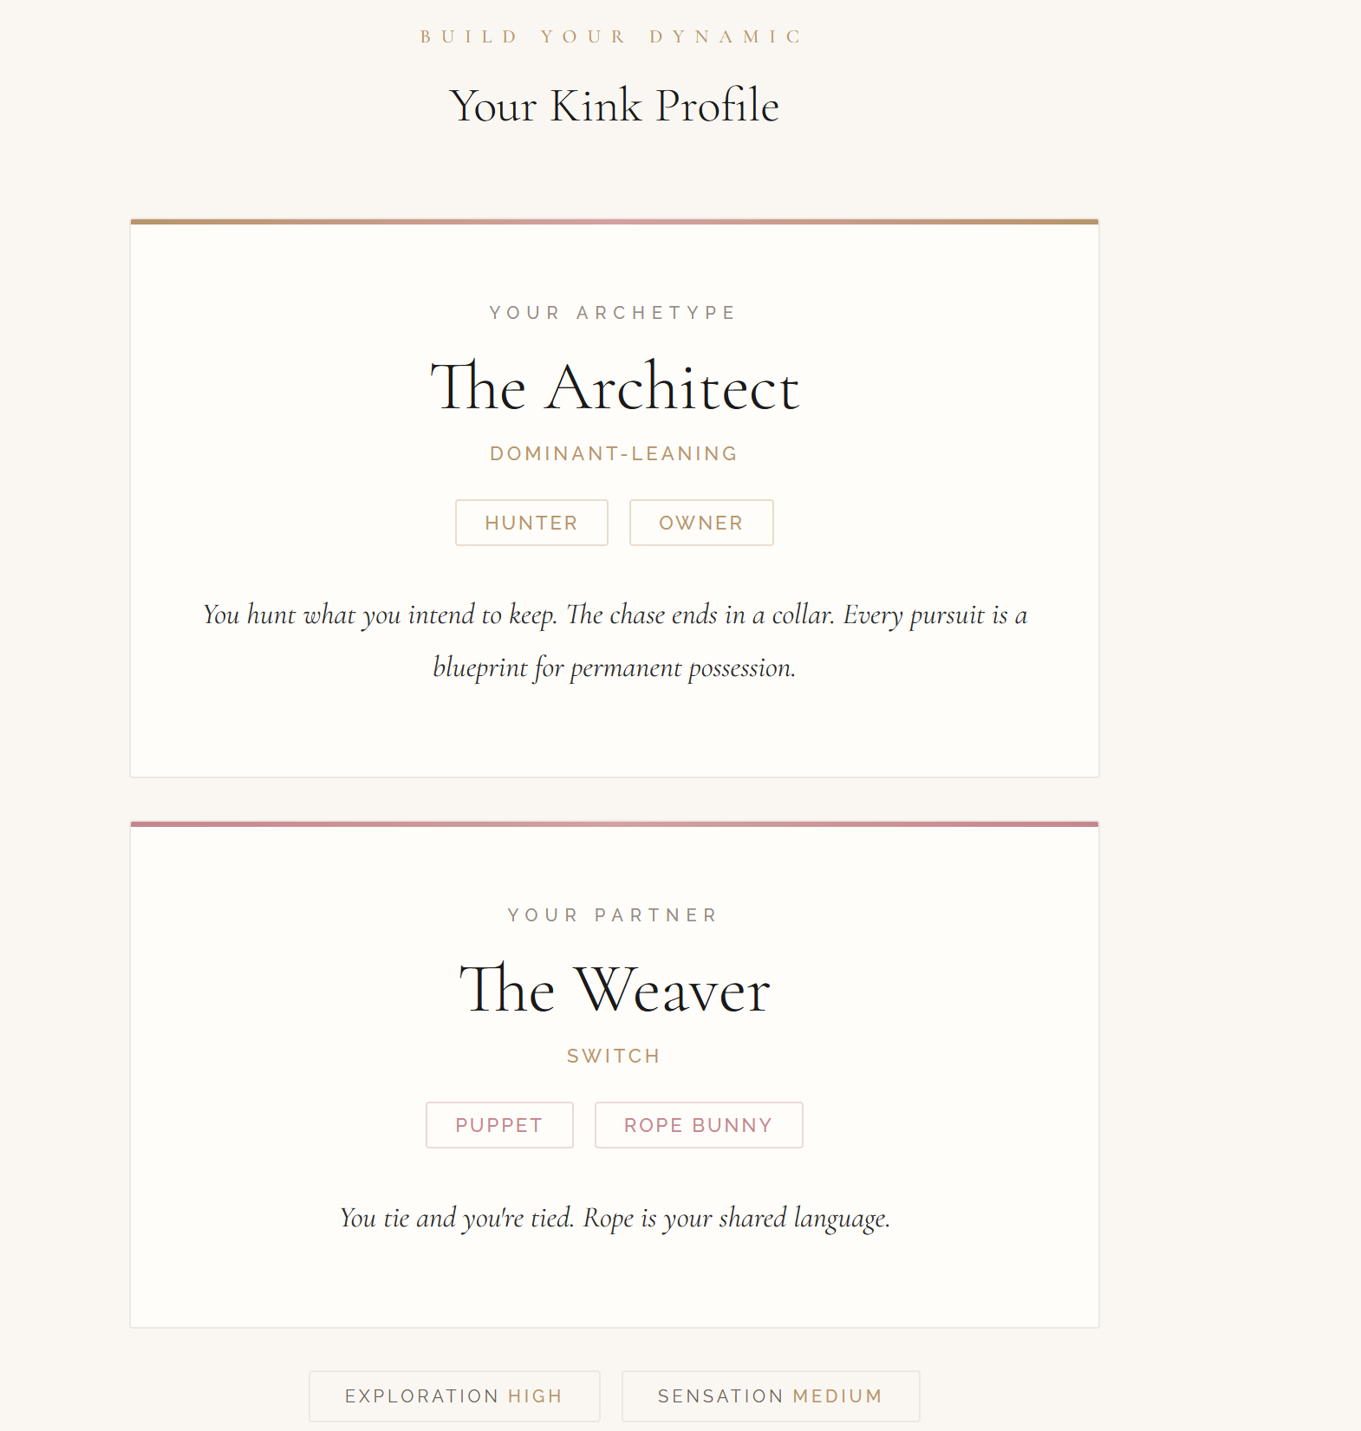Screen dimensions: 1361x1431
Task: Click the BUILD YOUR DYNAMIC label
Action: tap(612, 36)
